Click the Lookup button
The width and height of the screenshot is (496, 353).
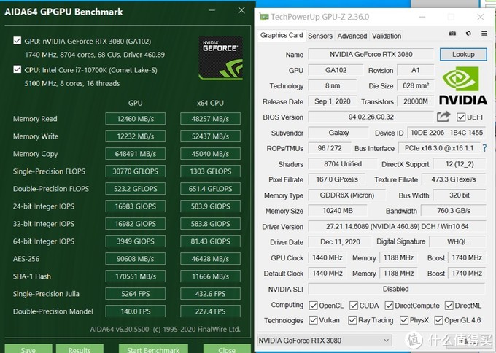pyautogui.click(x=463, y=55)
